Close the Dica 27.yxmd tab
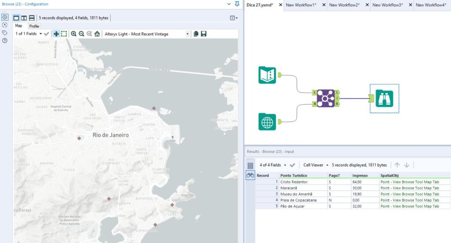The width and height of the screenshot is (451, 243). pyautogui.click(x=281, y=5)
